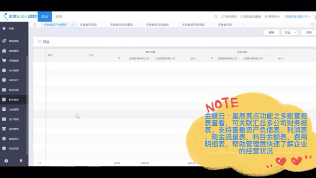This screenshot has width=316, height=178.
Task: Click the 刷新 refresh button
Action: pyautogui.click(x=272, y=32)
